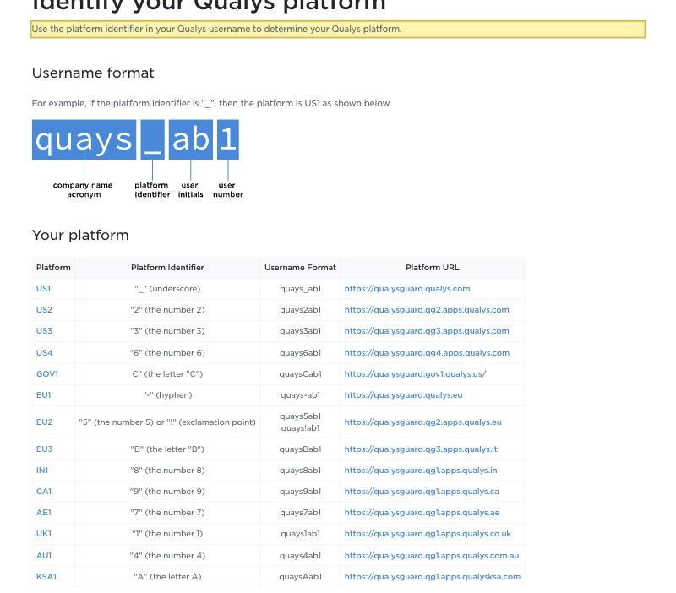Select the "-" (hyphen) identifier cell
Viewport: 676px width, 593px height.
tap(167, 394)
